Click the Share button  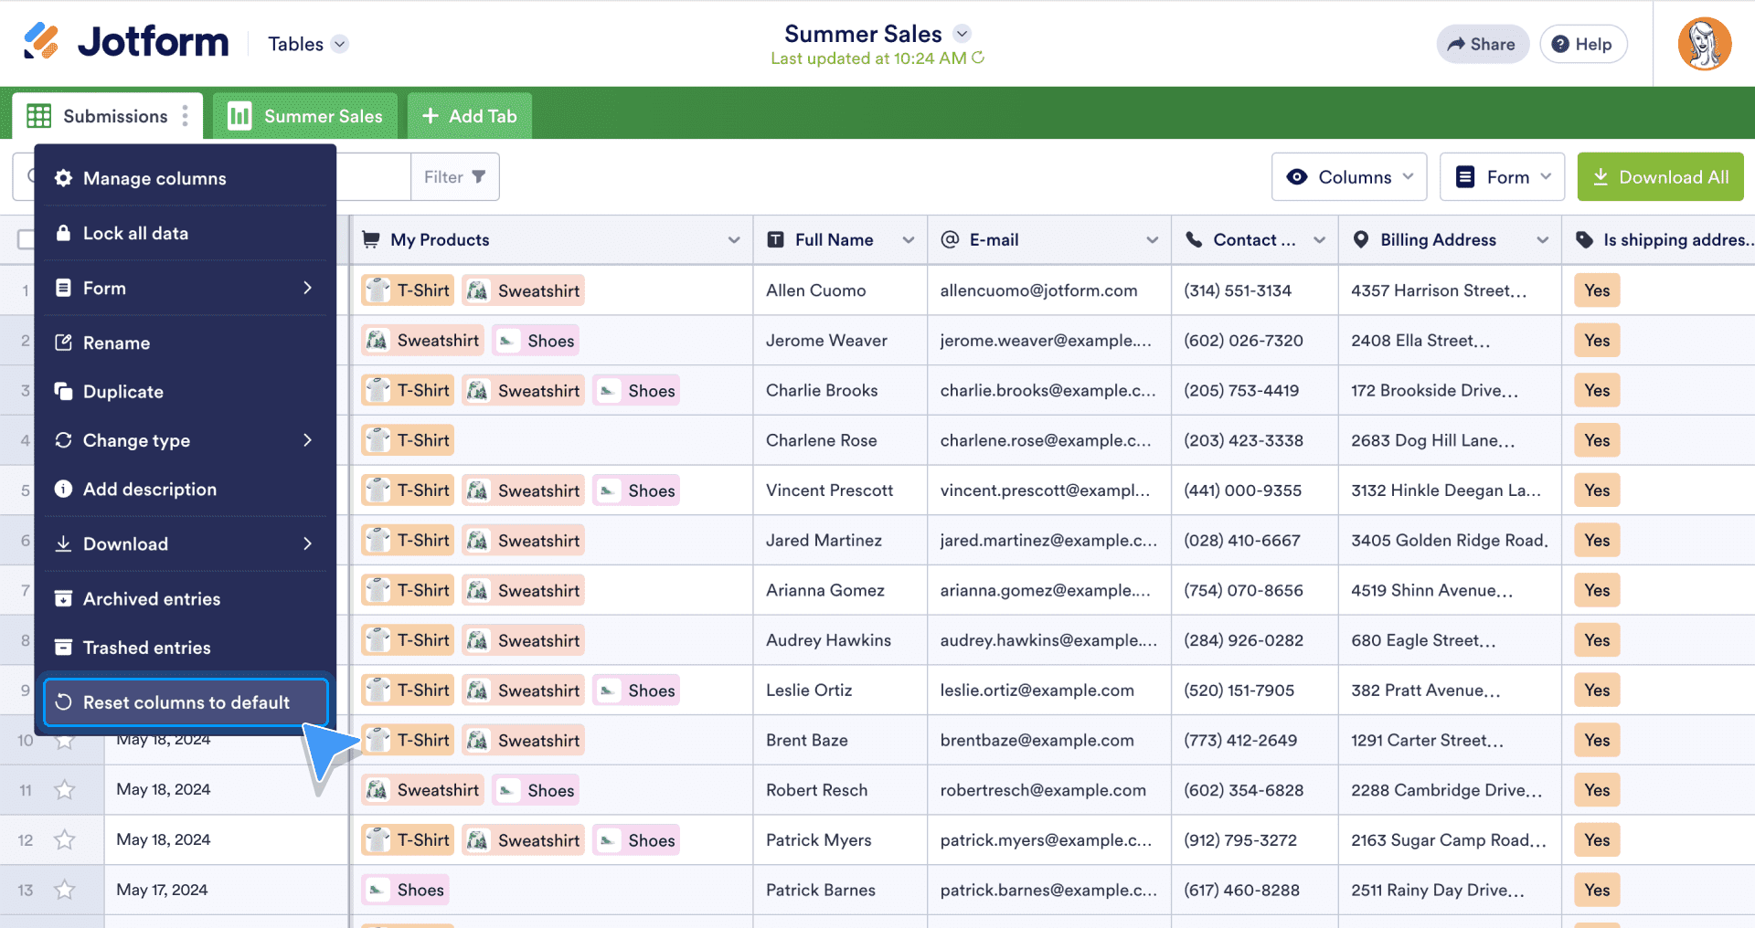(x=1482, y=44)
